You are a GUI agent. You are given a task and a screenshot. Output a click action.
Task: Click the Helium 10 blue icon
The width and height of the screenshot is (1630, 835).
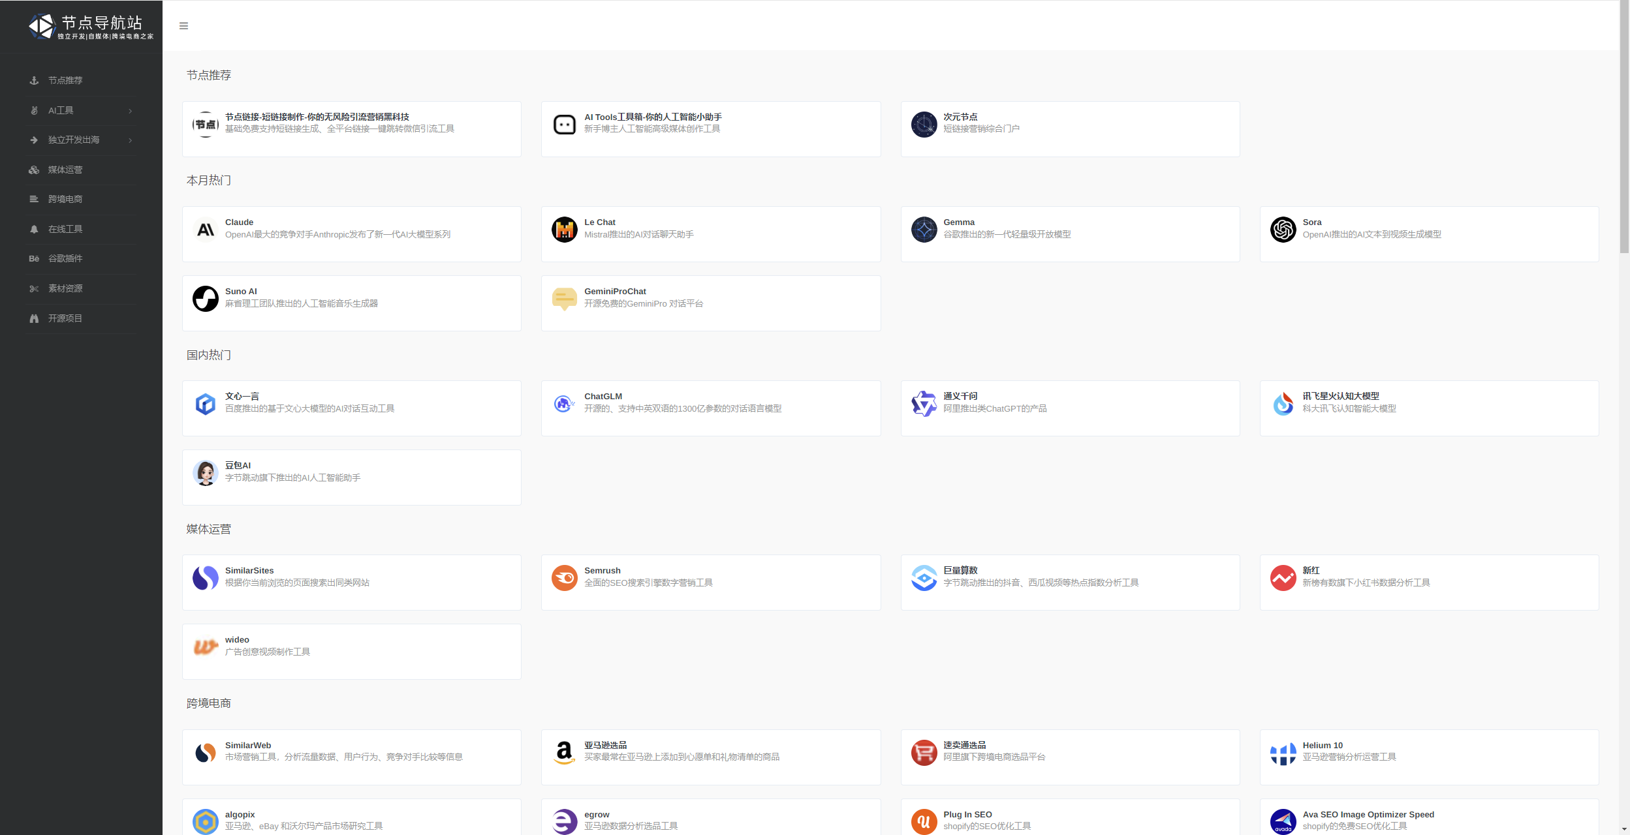1283,753
